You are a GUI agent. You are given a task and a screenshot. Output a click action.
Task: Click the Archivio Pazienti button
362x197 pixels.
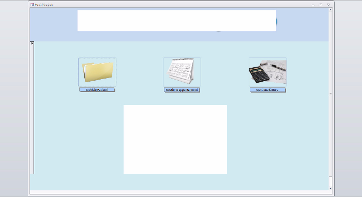pos(97,90)
